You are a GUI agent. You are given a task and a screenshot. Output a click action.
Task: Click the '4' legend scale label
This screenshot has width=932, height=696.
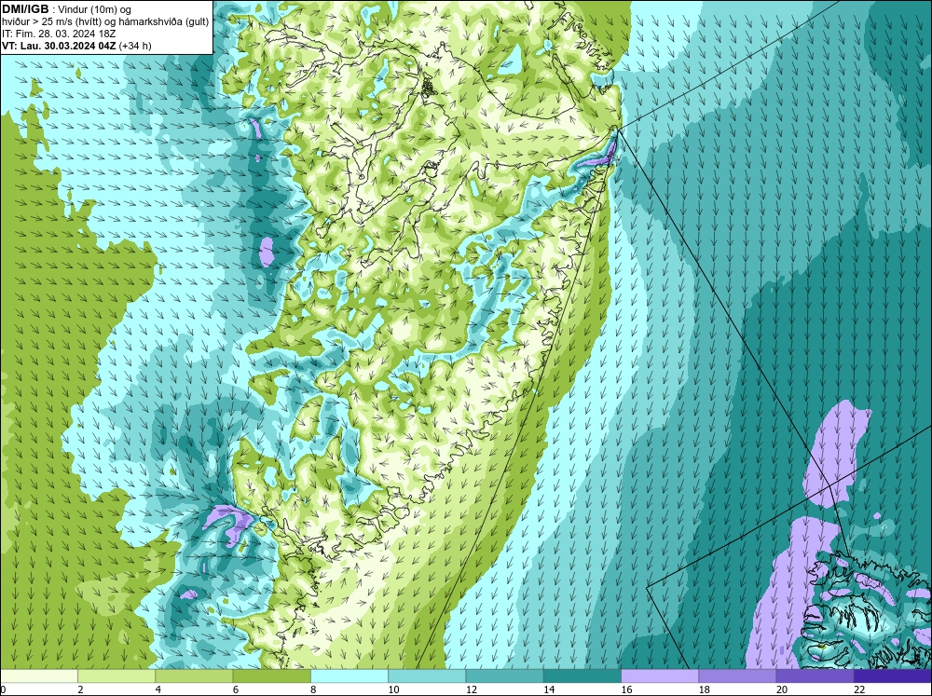pos(158,689)
